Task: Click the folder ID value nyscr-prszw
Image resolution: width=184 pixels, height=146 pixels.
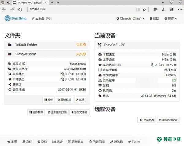Action: tap(78, 64)
